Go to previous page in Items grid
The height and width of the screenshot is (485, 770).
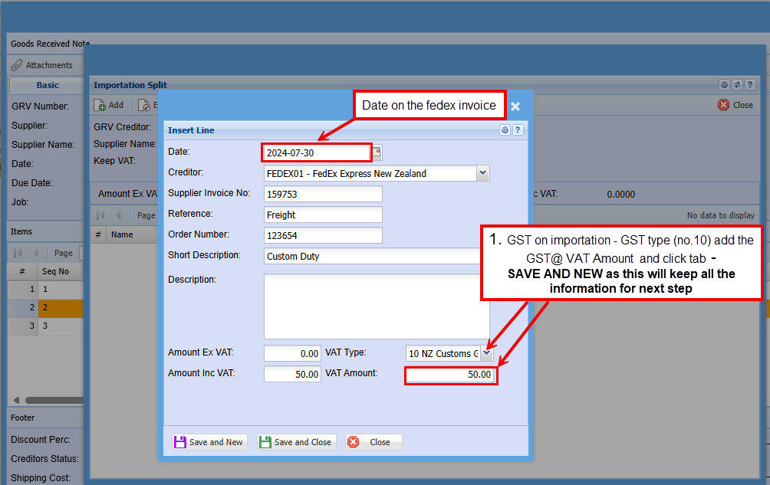(x=35, y=253)
